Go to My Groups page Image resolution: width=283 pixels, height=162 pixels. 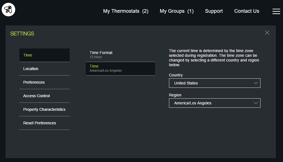(176, 11)
